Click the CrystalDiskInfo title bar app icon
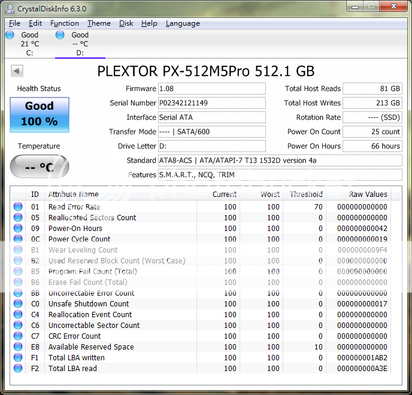Image resolution: width=412 pixels, height=395 pixels. coord(10,8)
